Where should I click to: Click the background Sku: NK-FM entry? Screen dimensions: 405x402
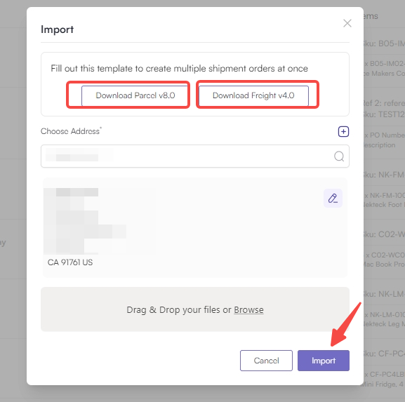click(x=384, y=175)
